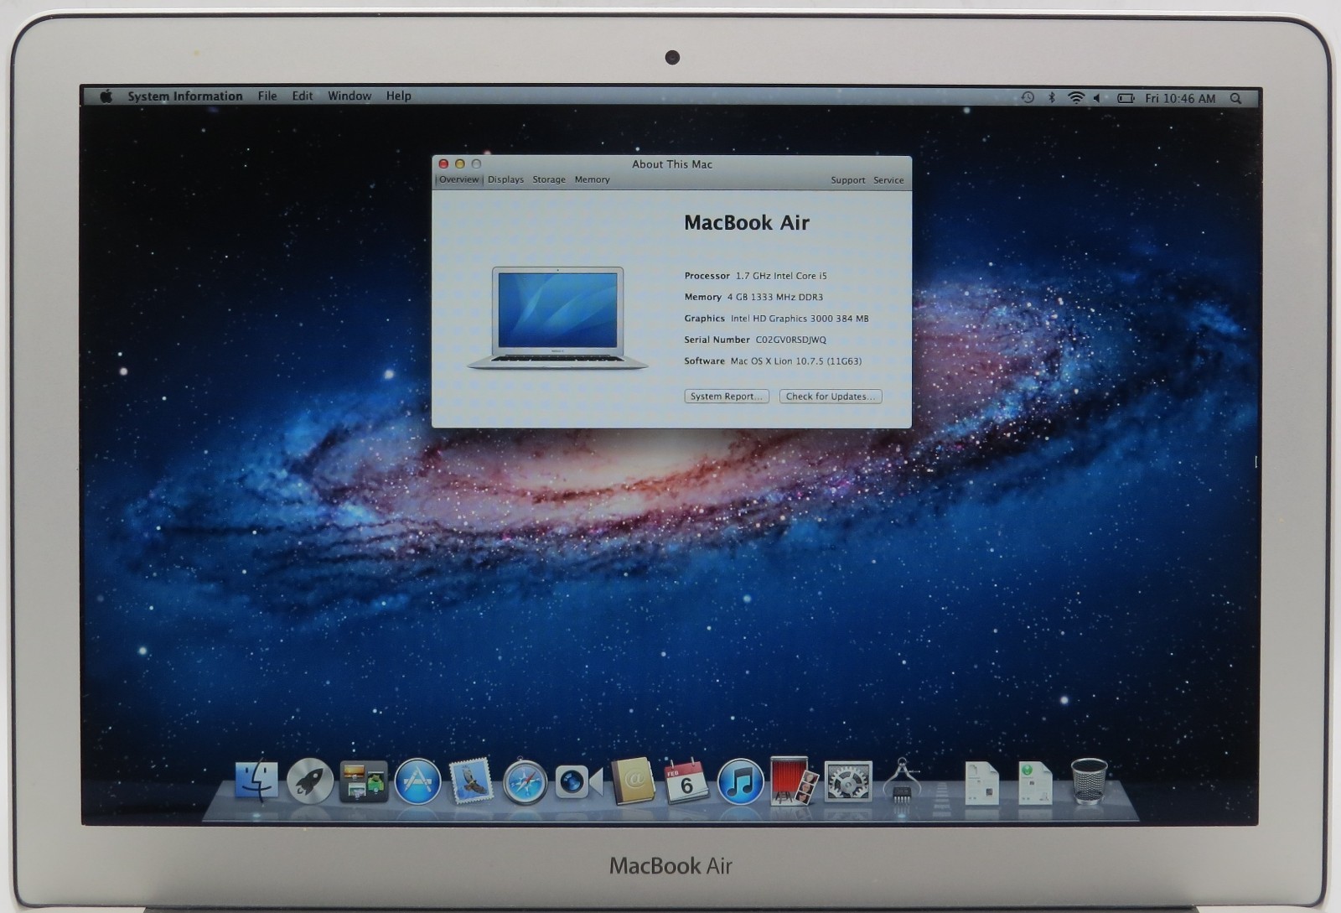
Task: Open Mission Control in the Dock
Action: (x=364, y=781)
